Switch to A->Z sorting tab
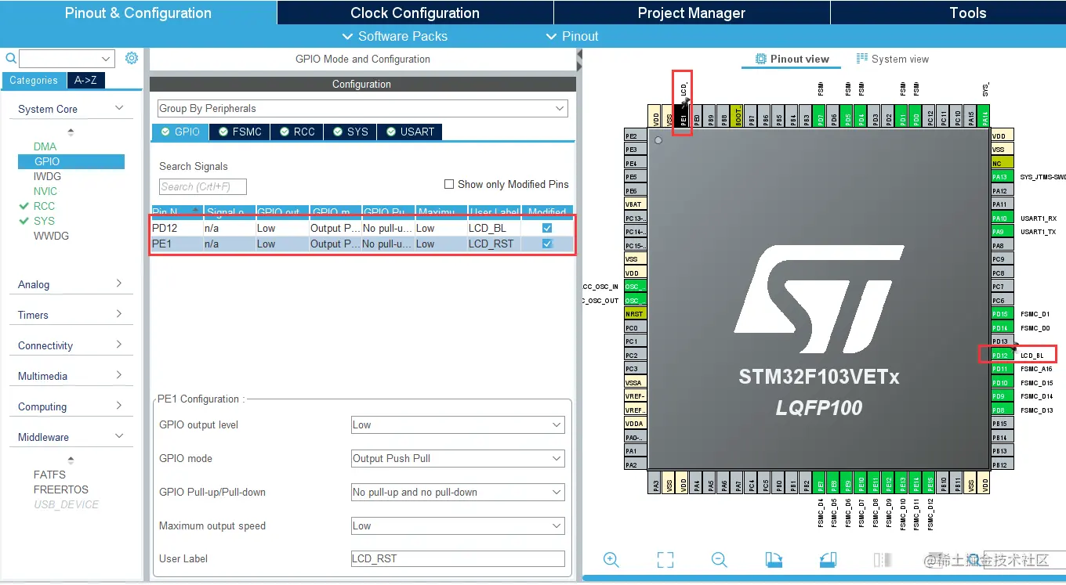The image size is (1066, 585). pyautogui.click(x=85, y=80)
